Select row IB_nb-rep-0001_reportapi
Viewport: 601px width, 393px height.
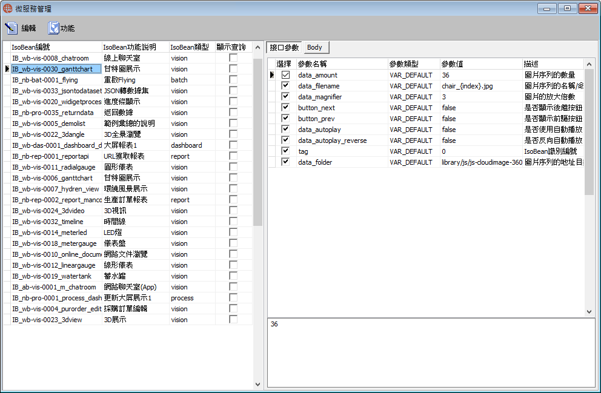(128, 156)
